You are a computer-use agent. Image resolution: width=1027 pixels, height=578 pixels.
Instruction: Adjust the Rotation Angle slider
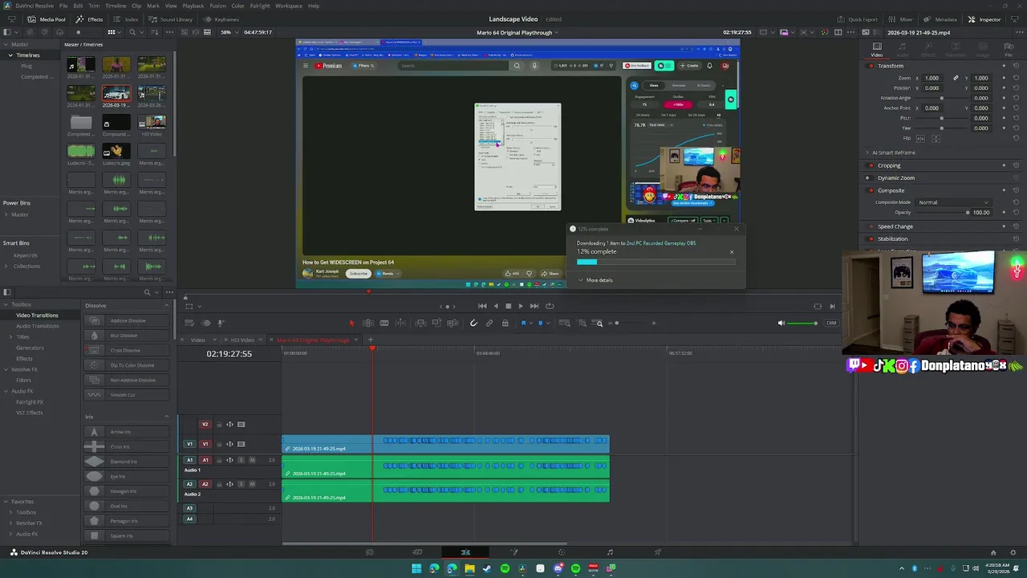click(x=942, y=98)
